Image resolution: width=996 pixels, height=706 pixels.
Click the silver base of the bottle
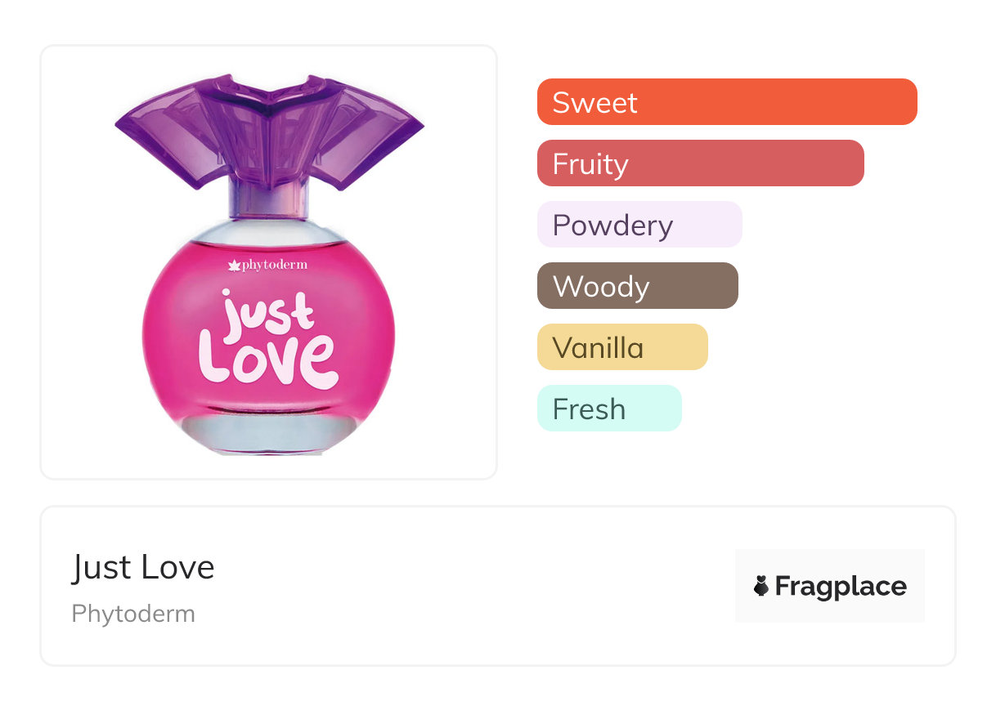268,434
